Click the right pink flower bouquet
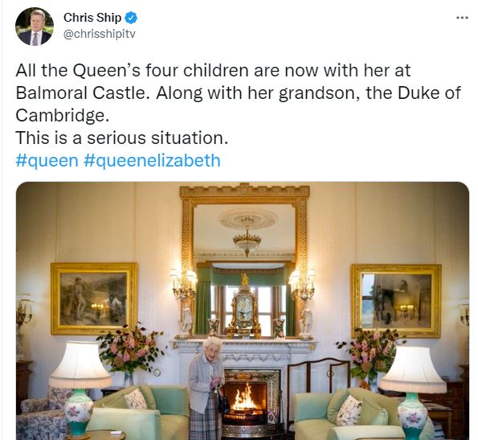The height and width of the screenshot is (440, 478). tap(373, 354)
